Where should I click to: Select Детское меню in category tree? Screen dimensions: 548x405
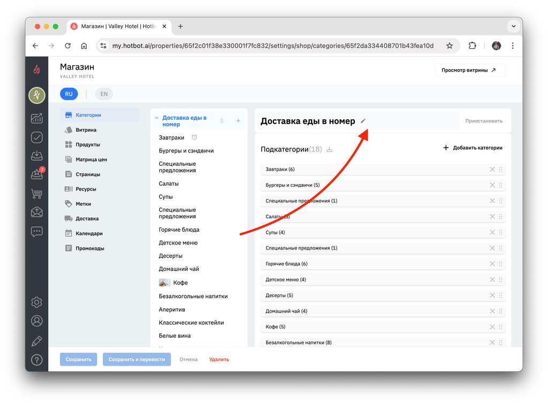[178, 243]
